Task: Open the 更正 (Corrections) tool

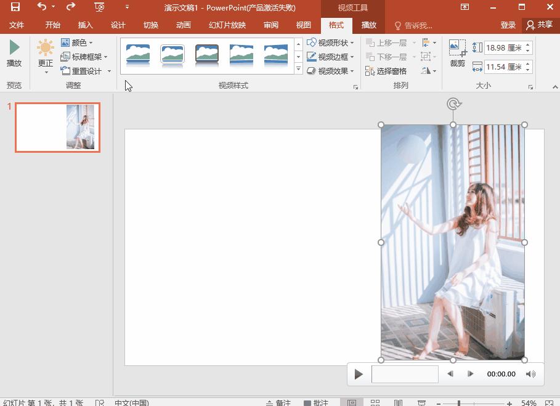Action: point(44,55)
